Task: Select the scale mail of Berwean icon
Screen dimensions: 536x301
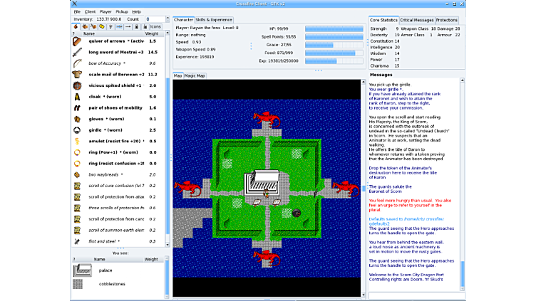Action: 76,75
